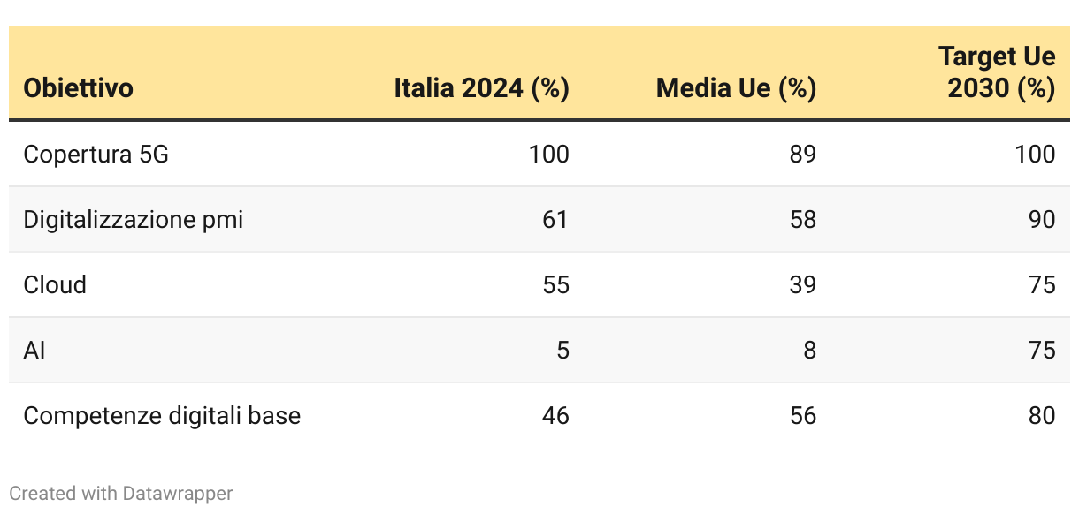Open the Created with Datawrapper link

(x=121, y=493)
